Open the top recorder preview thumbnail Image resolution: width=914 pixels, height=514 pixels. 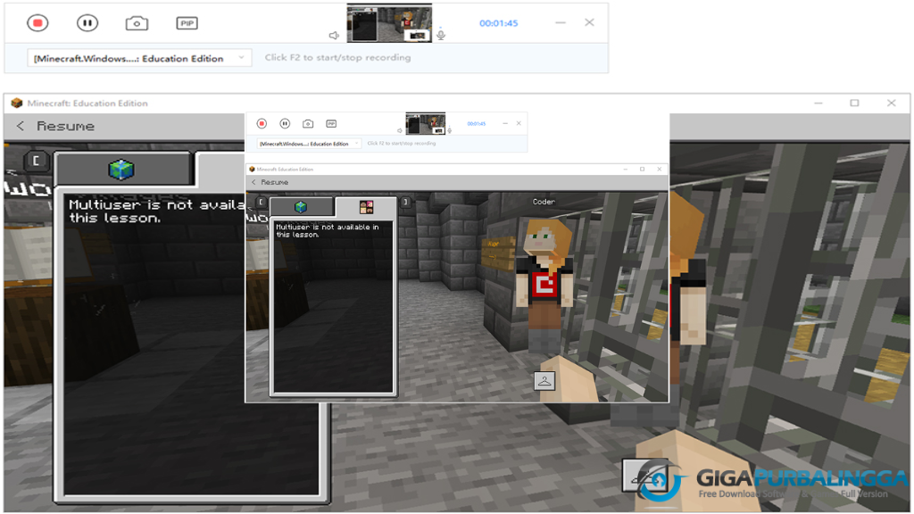pos(389,23)
